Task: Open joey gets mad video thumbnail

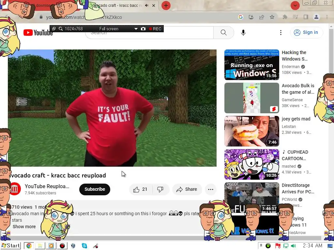Action: [x=251, y=131]
